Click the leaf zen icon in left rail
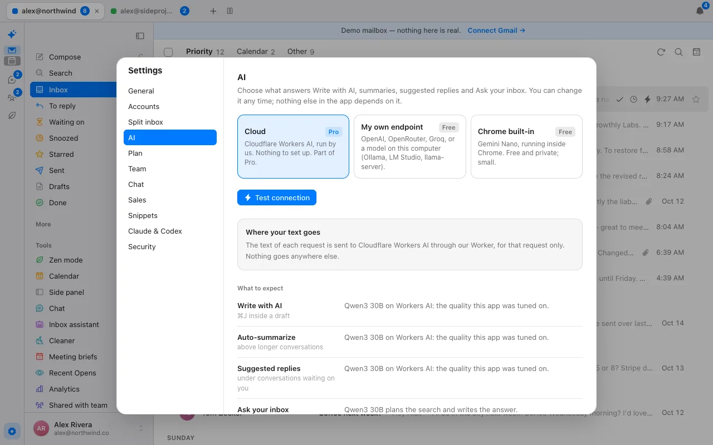The width and height of the screenshot is (713, 445). (12, 115)
